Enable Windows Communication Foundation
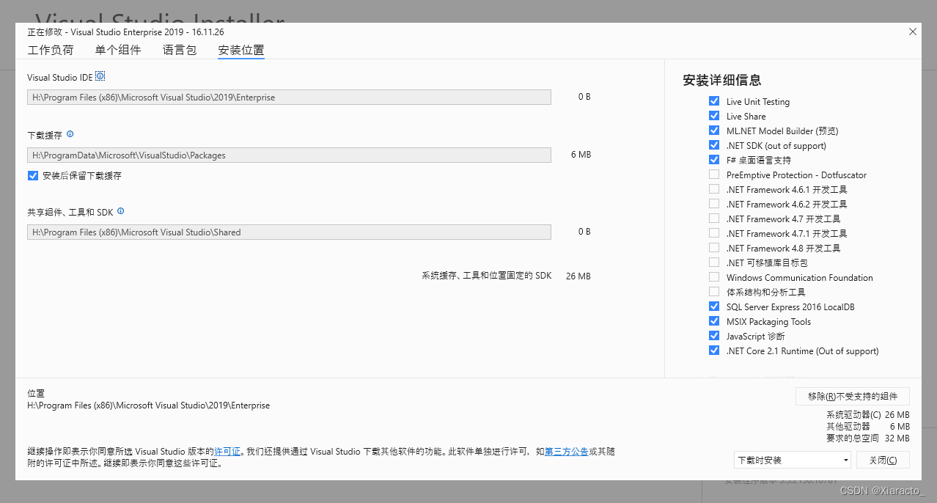 714,276
